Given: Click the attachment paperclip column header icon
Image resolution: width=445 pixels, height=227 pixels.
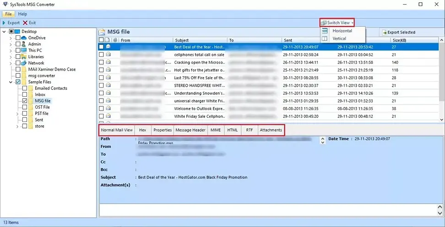Looking at the screenshot, I should point(115,40).
